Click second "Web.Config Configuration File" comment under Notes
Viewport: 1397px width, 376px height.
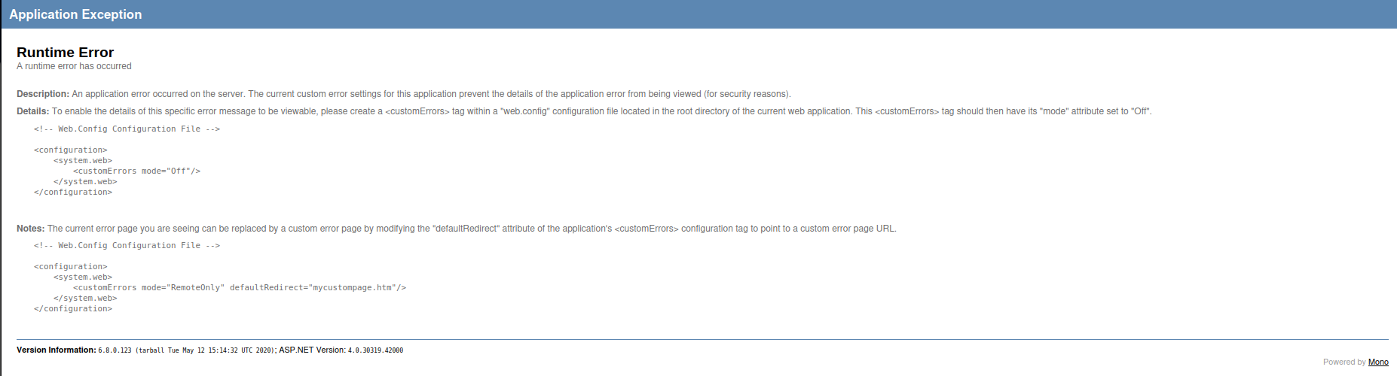click(127, 246)
